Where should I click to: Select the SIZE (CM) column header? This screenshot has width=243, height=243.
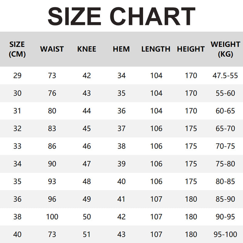click(17, 49)
